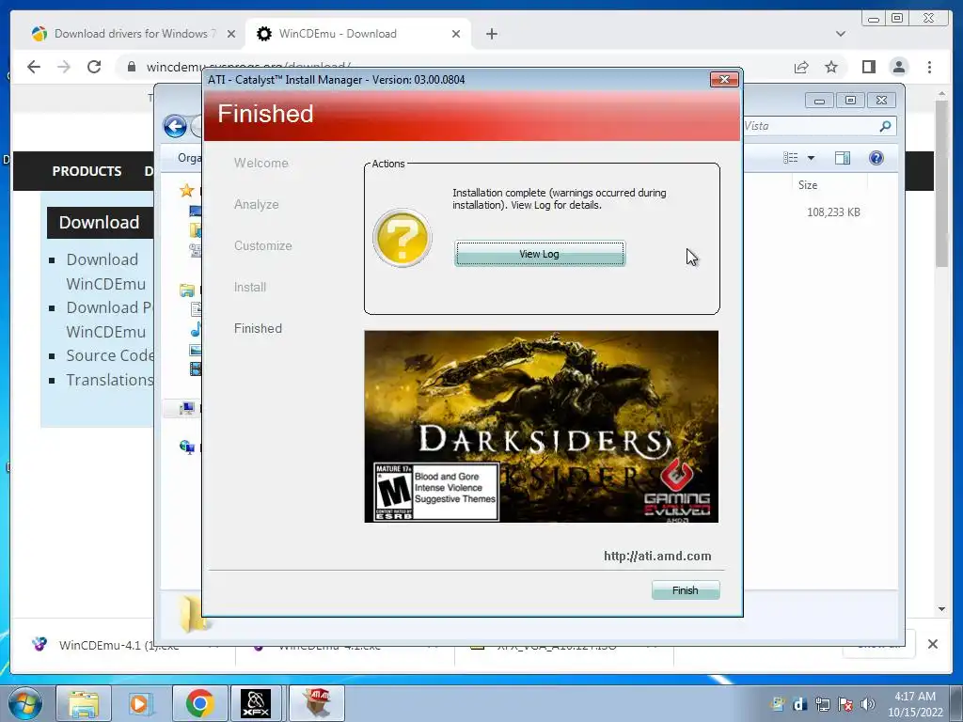This screenshot has width=963, height=722.
Task: Click the Explorer change view icon
Action: click(790, 158)
